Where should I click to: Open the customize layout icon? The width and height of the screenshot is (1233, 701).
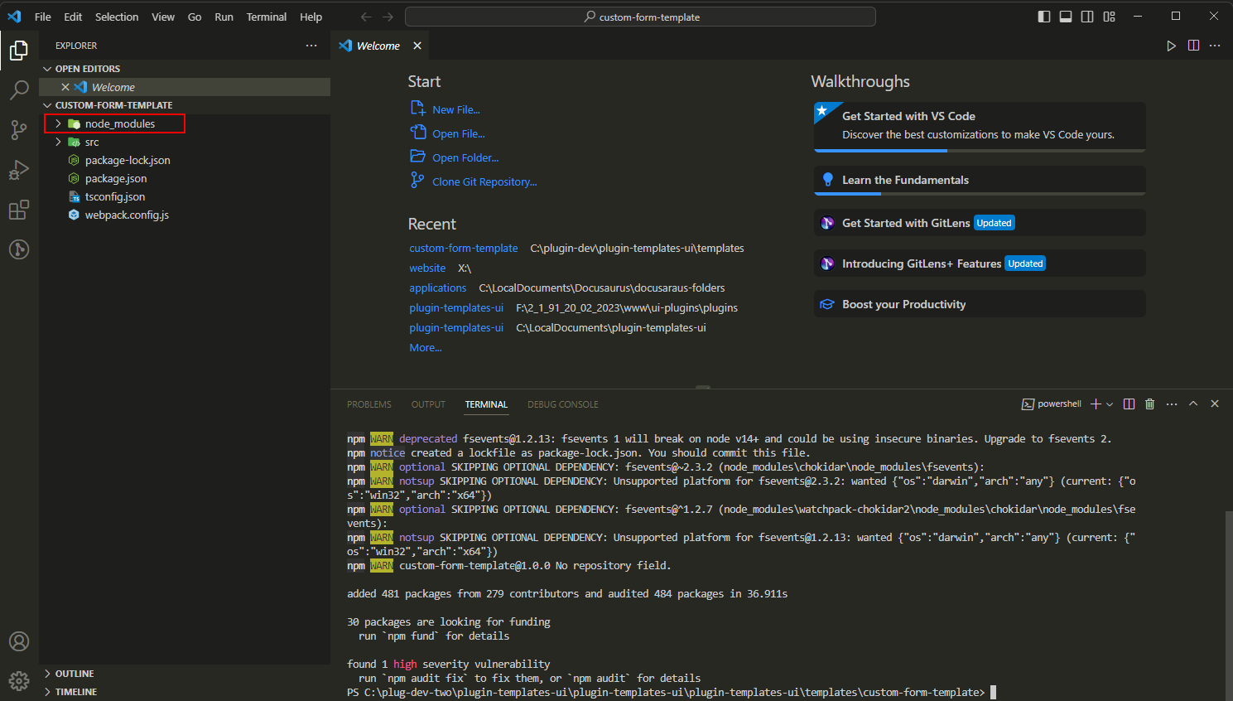pyautogui.click(x=1110, y=17)
